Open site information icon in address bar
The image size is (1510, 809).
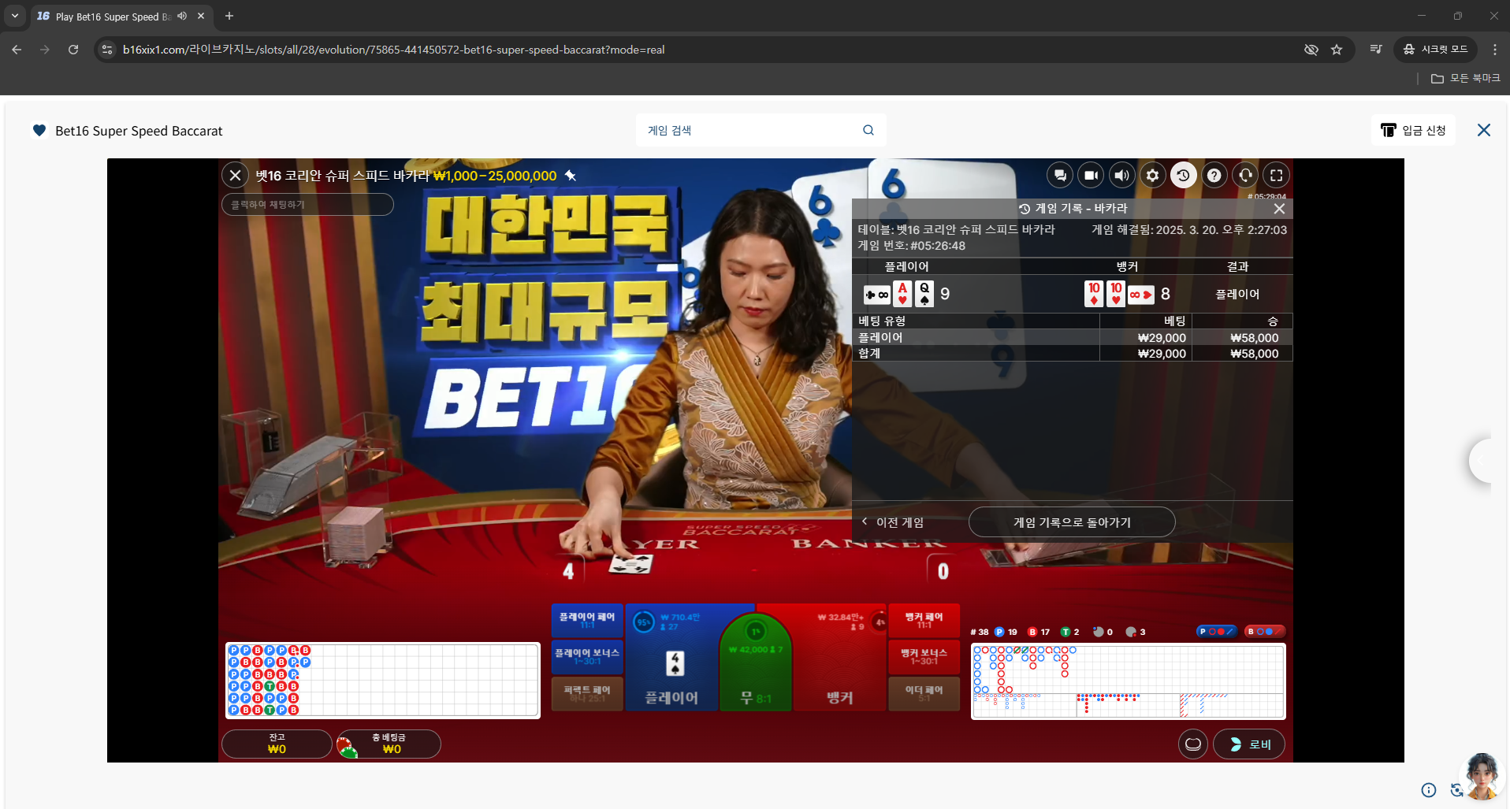coord(108,50)
